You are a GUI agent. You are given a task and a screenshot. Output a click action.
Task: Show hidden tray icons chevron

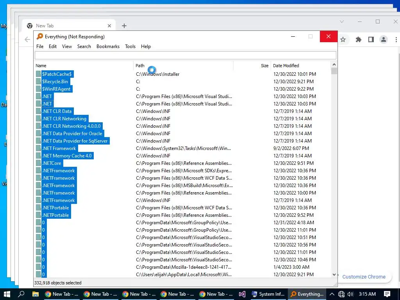tap(332, 294)
